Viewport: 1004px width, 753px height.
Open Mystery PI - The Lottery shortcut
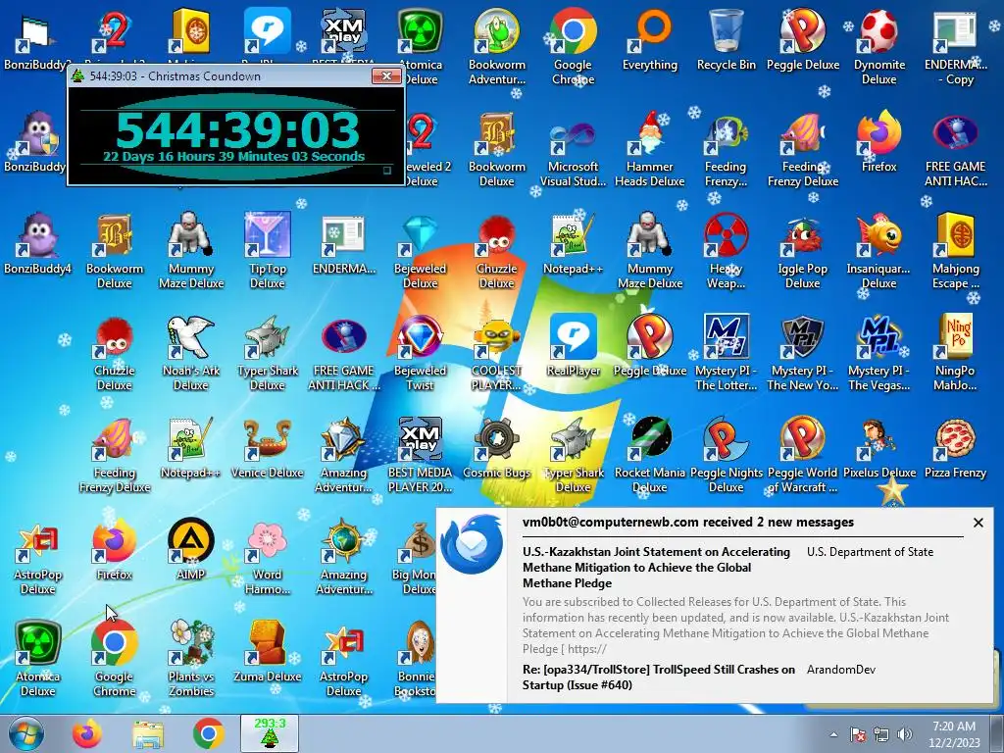tap(727, 353)
